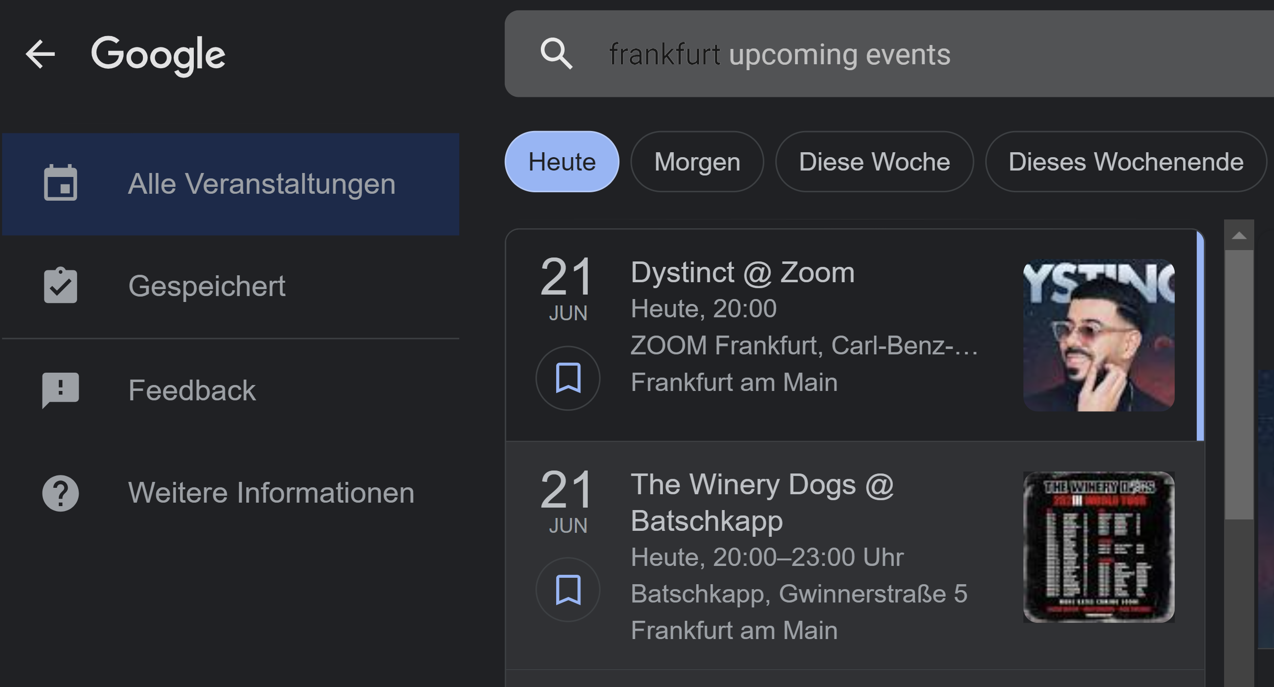Click the Gespeichert clipboard check icon
The height and width of the screenshot is (687, 1274).
60,285
